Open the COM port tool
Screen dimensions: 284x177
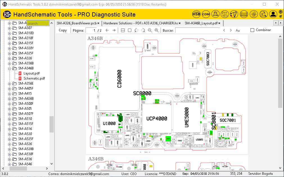pos(206,14)
